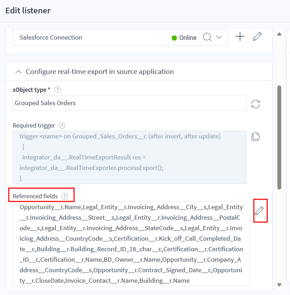Screen dimensions: 290x295
Task: Open the Salesforce Connection dropdown arrow
Action: coord(219,37)
